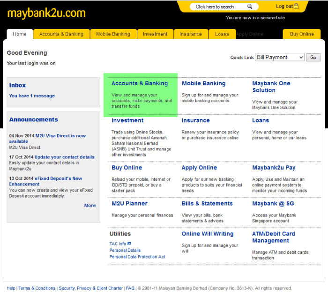This screenshot has height=295, width=328.
Task: Read the 'You have 1 message' link
Action: click(x=32, y=96)
